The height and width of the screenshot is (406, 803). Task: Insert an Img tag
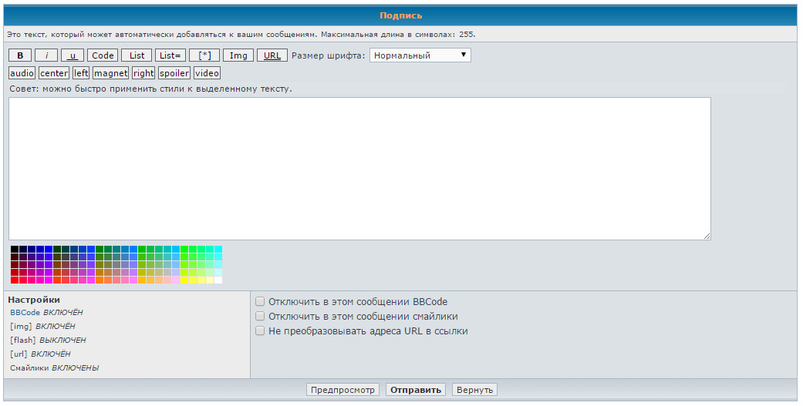(238, 55)
